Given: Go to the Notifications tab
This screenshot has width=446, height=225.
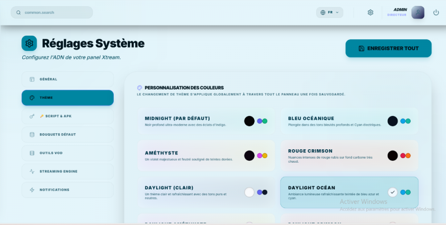Looking at the screenshot, I should click(67, 190).
